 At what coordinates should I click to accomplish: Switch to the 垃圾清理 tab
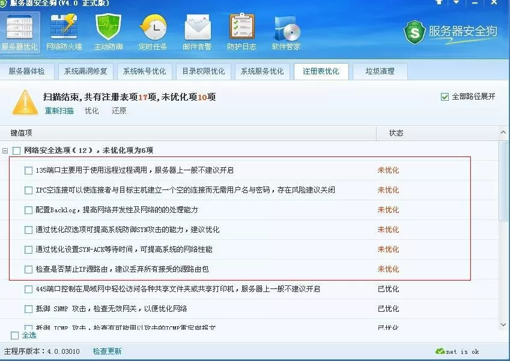click(380, 71)
